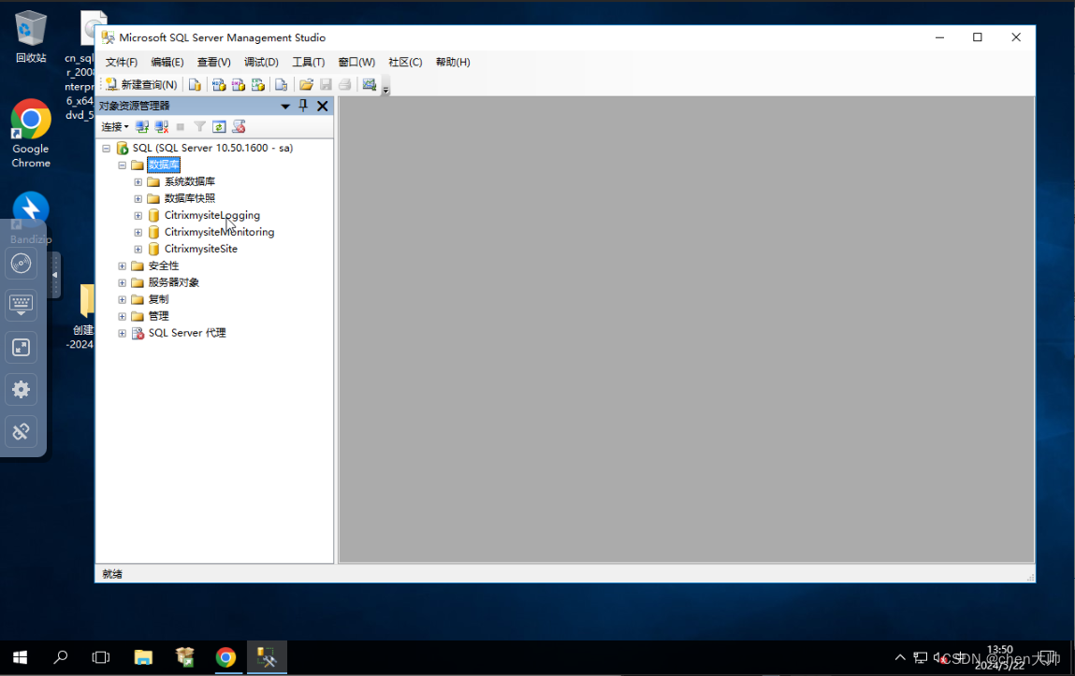1075x676 pixels.
Task: Select the CitrixmysiteLogging database
Action: tap(211, 215)
